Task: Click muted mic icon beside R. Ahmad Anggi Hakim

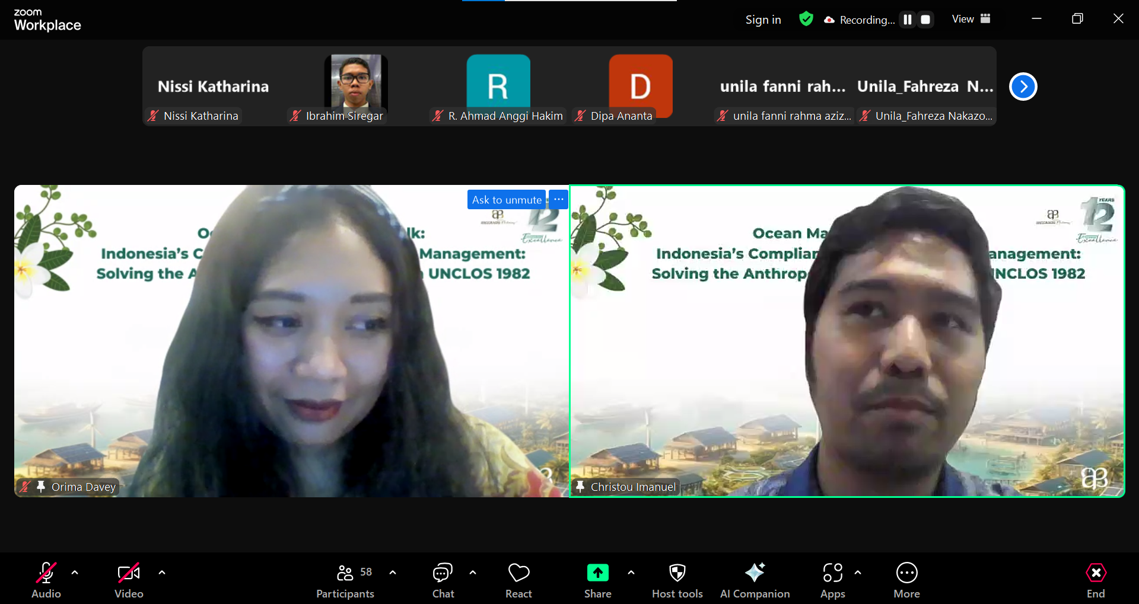Action: click(438, 116)
